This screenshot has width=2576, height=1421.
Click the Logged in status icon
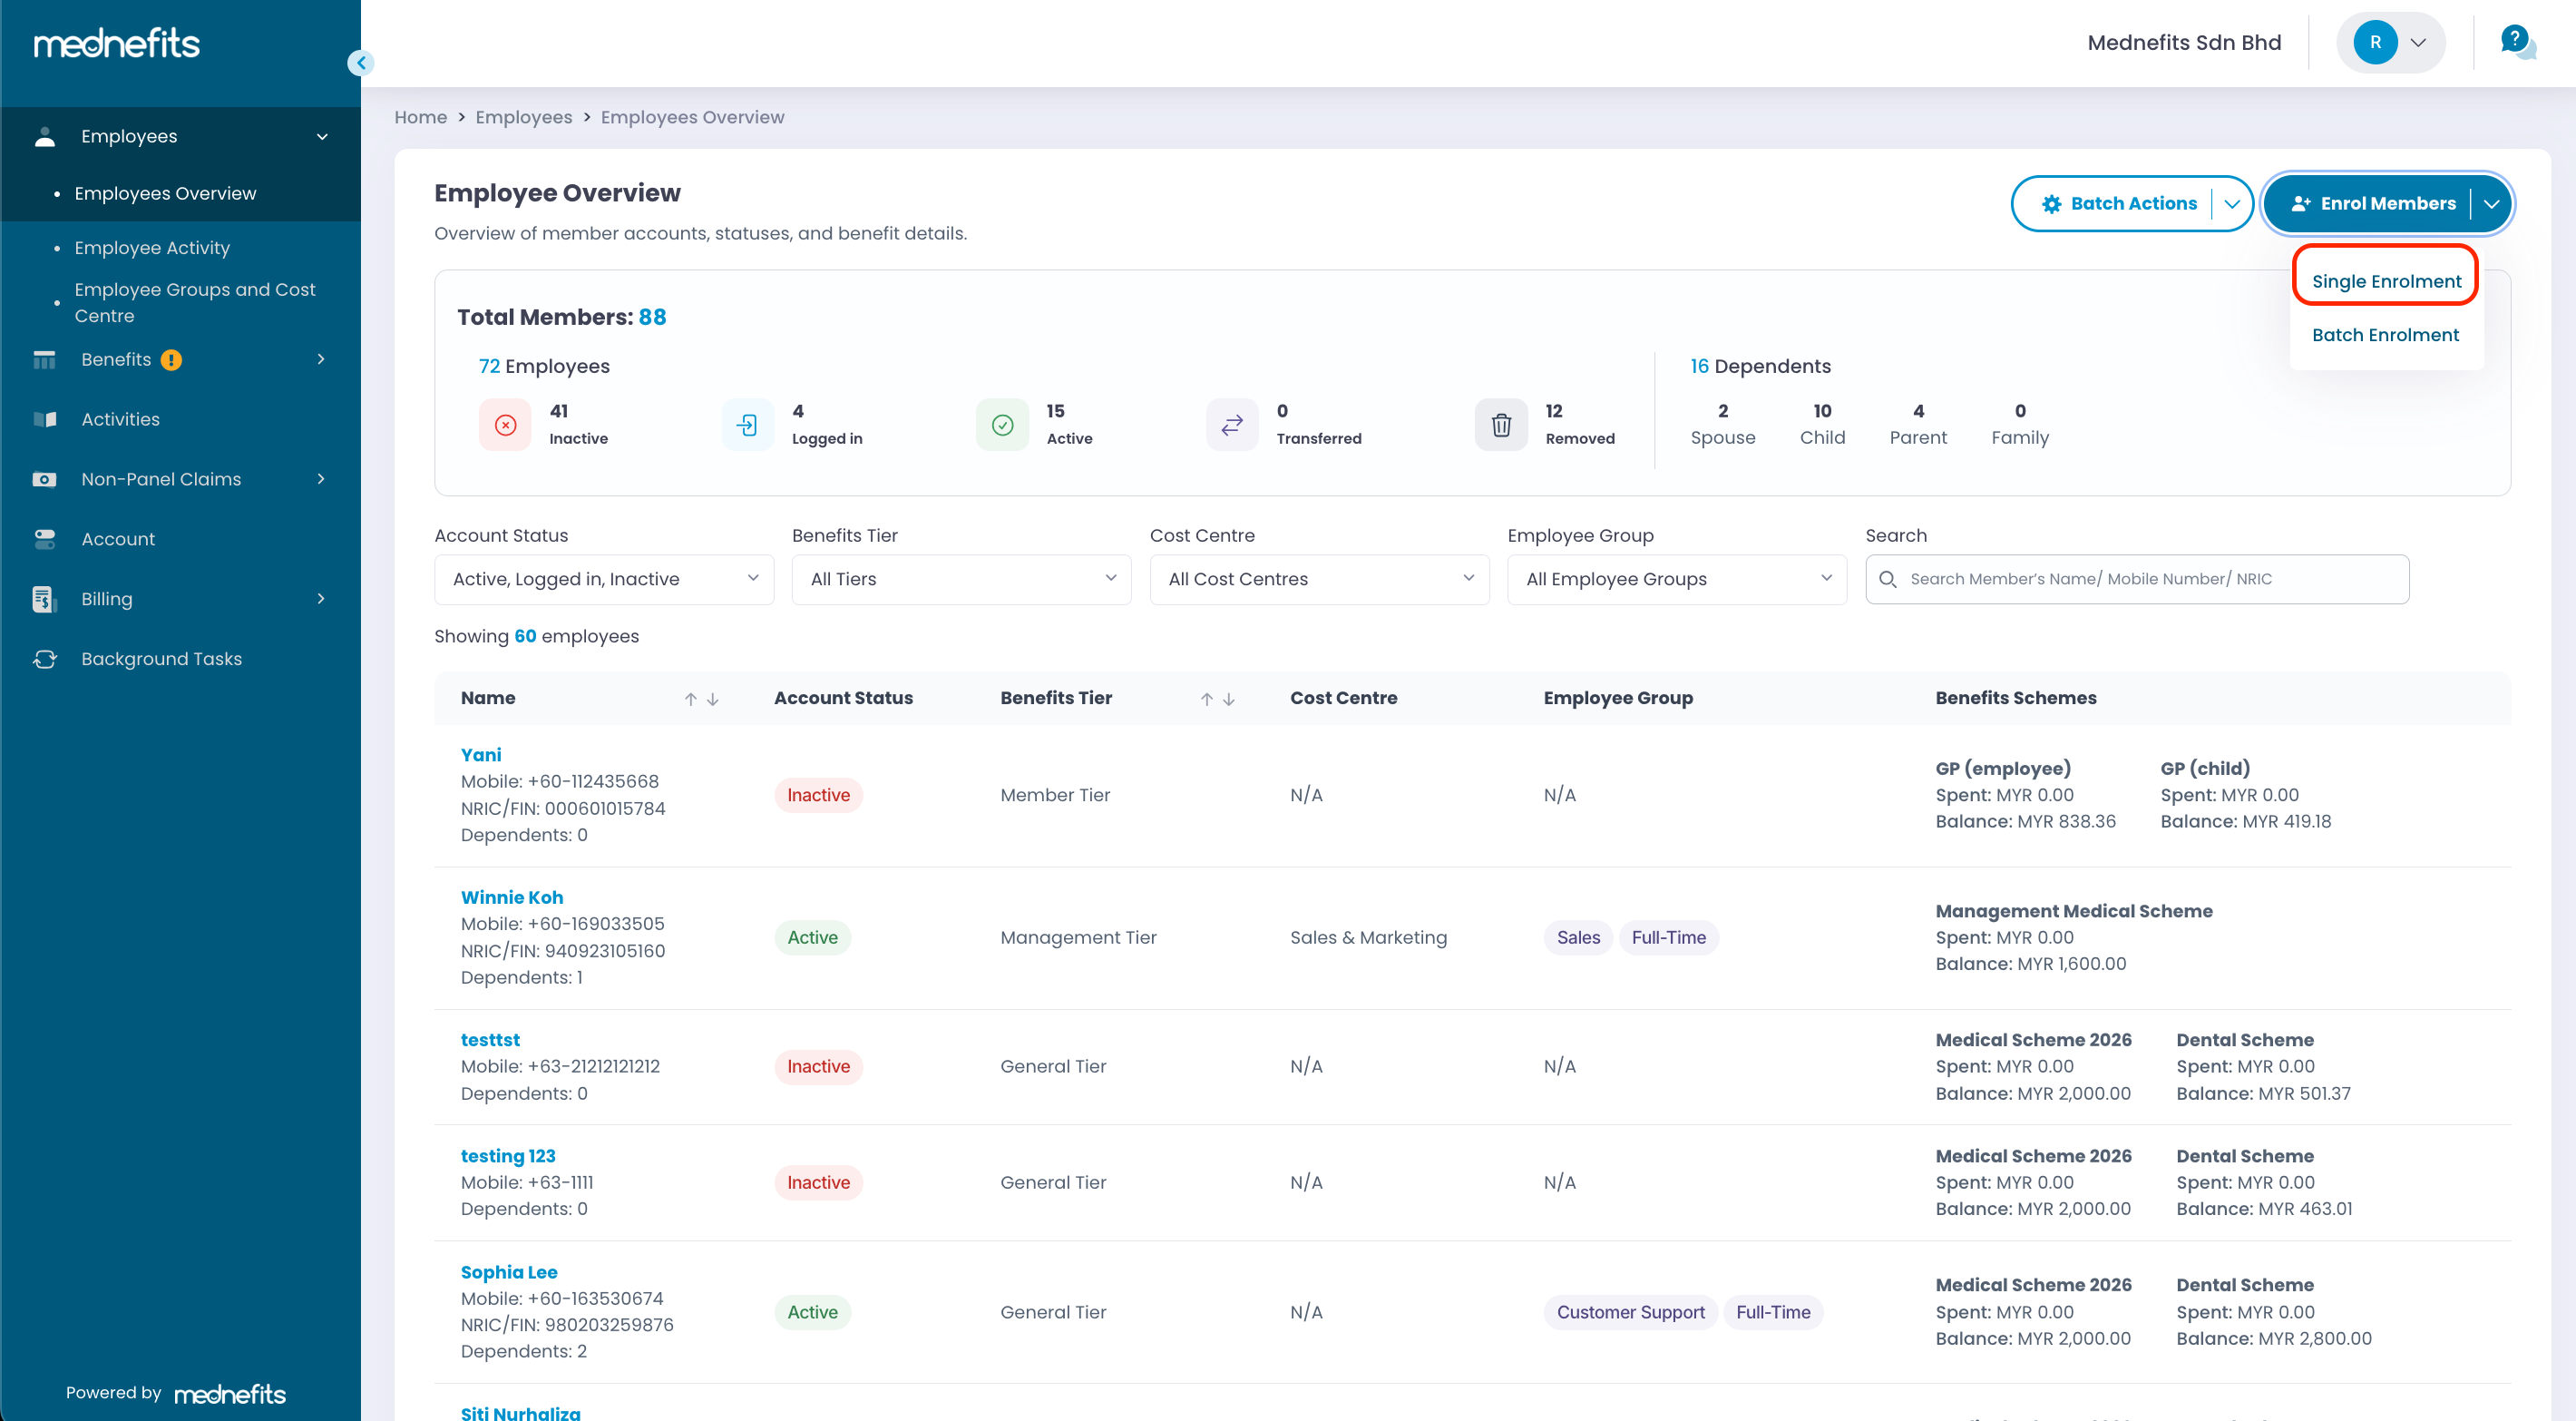pyautogui.click(x=747, y=426)
